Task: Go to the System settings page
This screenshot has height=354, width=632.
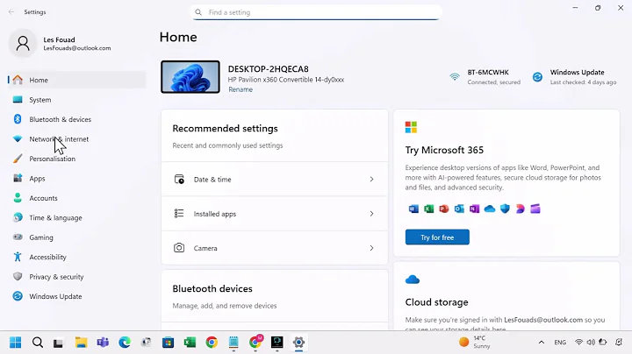Action: pyautogui.click(x=76, y=100)
